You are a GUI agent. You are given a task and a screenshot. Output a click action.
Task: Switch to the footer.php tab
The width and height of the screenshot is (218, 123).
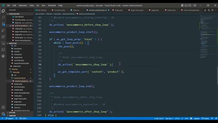tap(170, 10)
